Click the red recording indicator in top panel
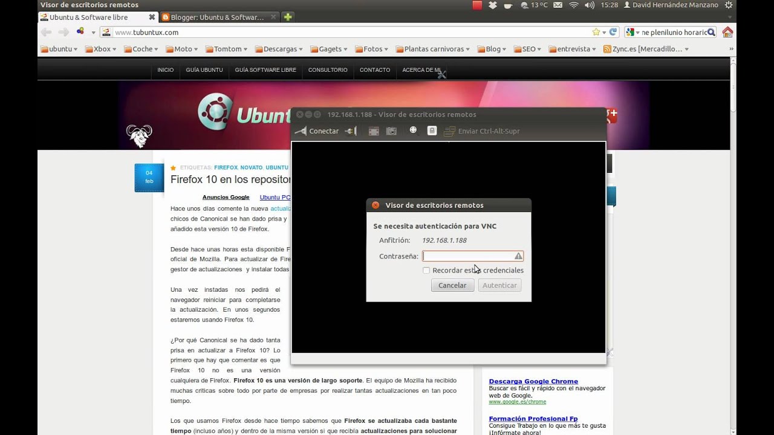The width and height of the screenshot is (774, 435). (477, 5)
